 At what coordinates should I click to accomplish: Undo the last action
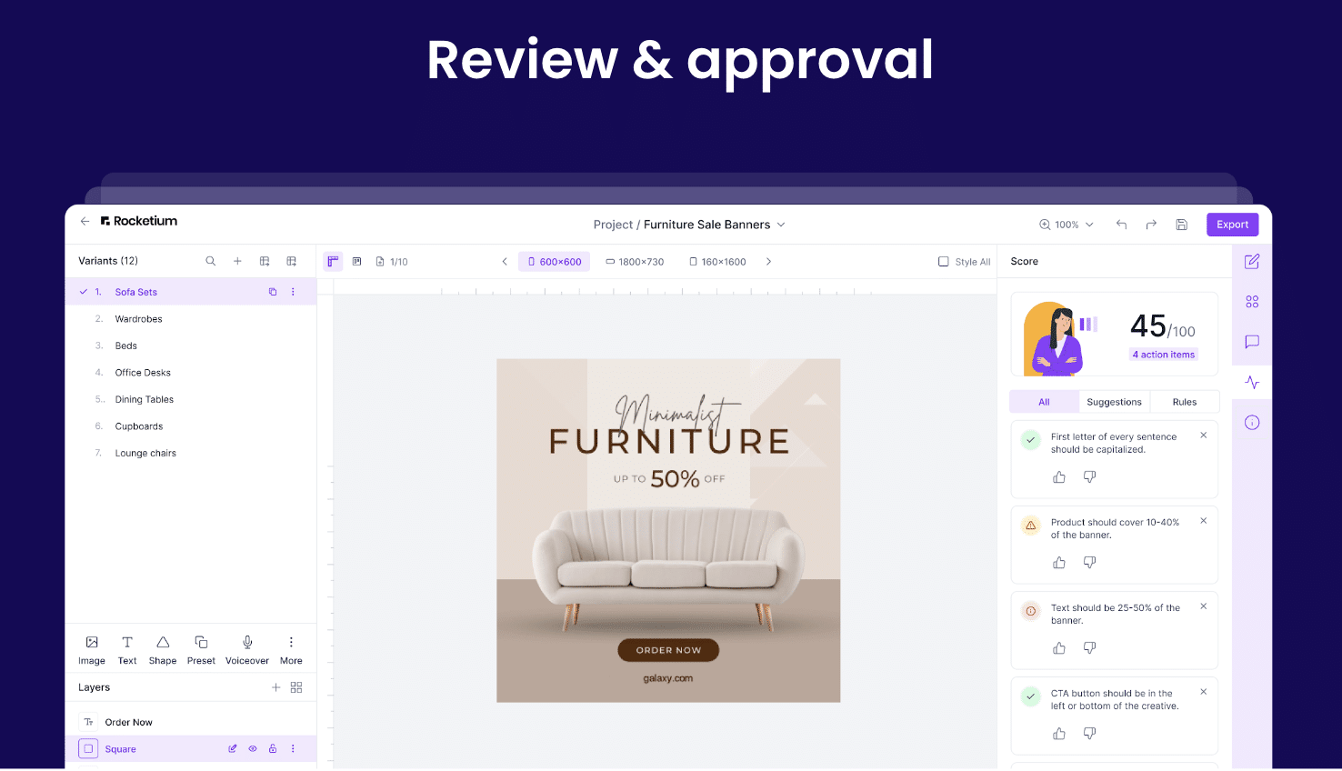point(1121,225)
